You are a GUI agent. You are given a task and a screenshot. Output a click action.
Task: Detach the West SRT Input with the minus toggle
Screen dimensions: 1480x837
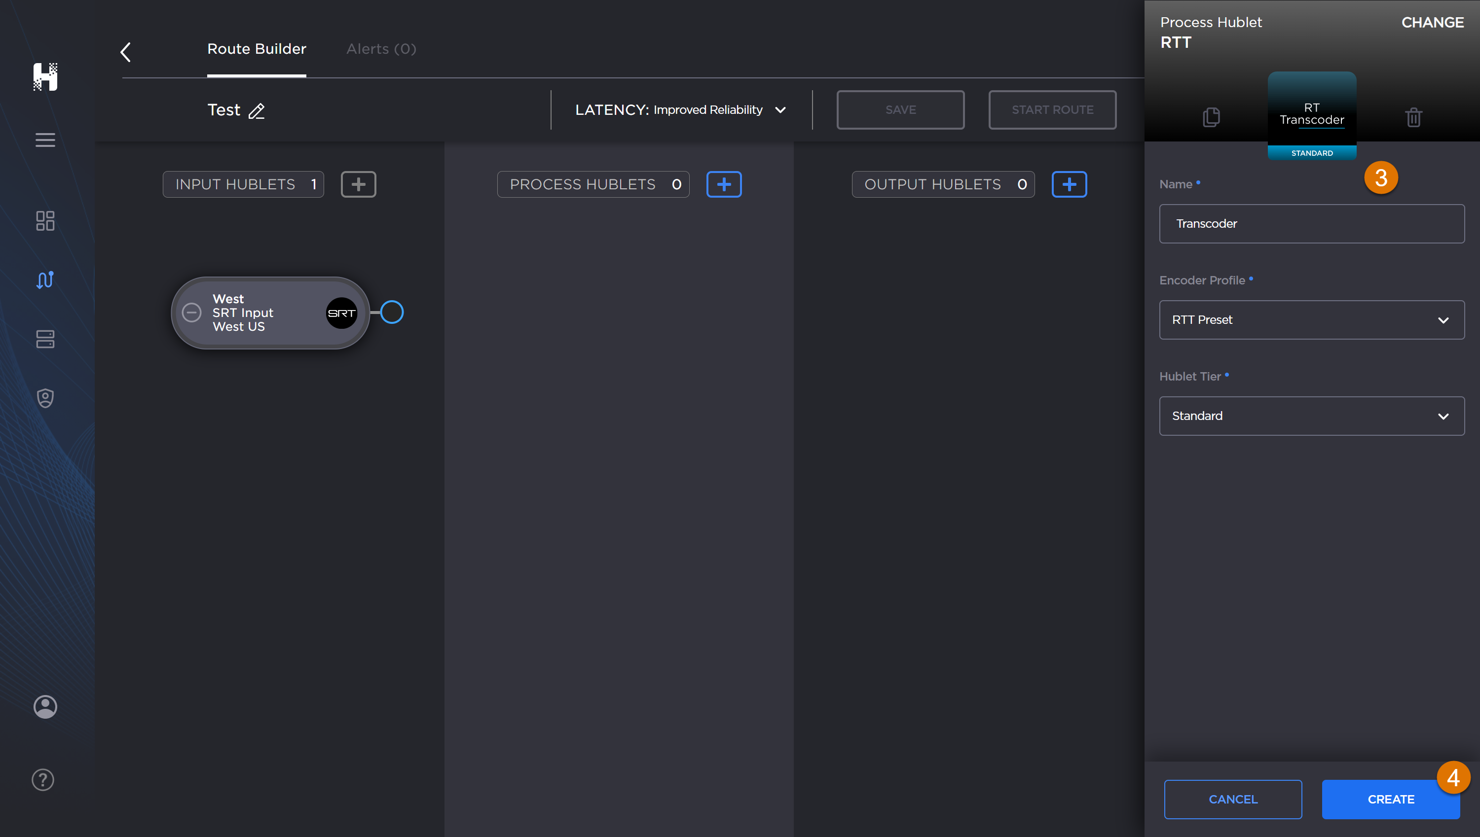point(191,313)
